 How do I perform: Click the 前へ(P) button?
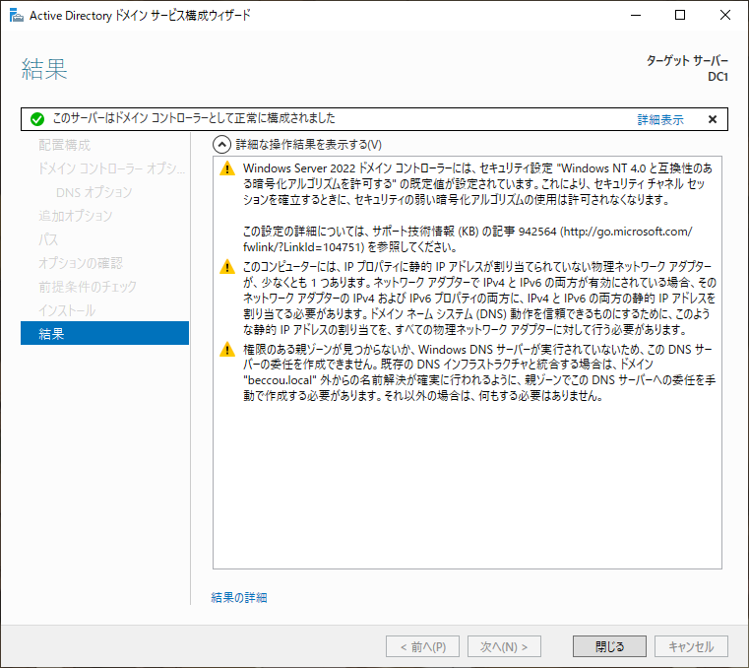[422, 647]
